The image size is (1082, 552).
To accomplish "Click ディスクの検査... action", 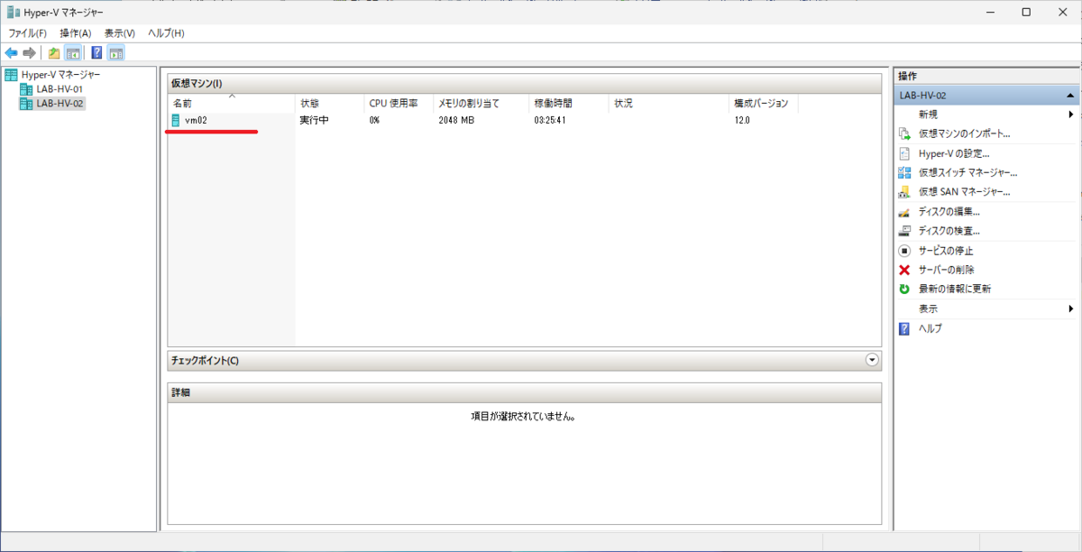I will 949,231.
